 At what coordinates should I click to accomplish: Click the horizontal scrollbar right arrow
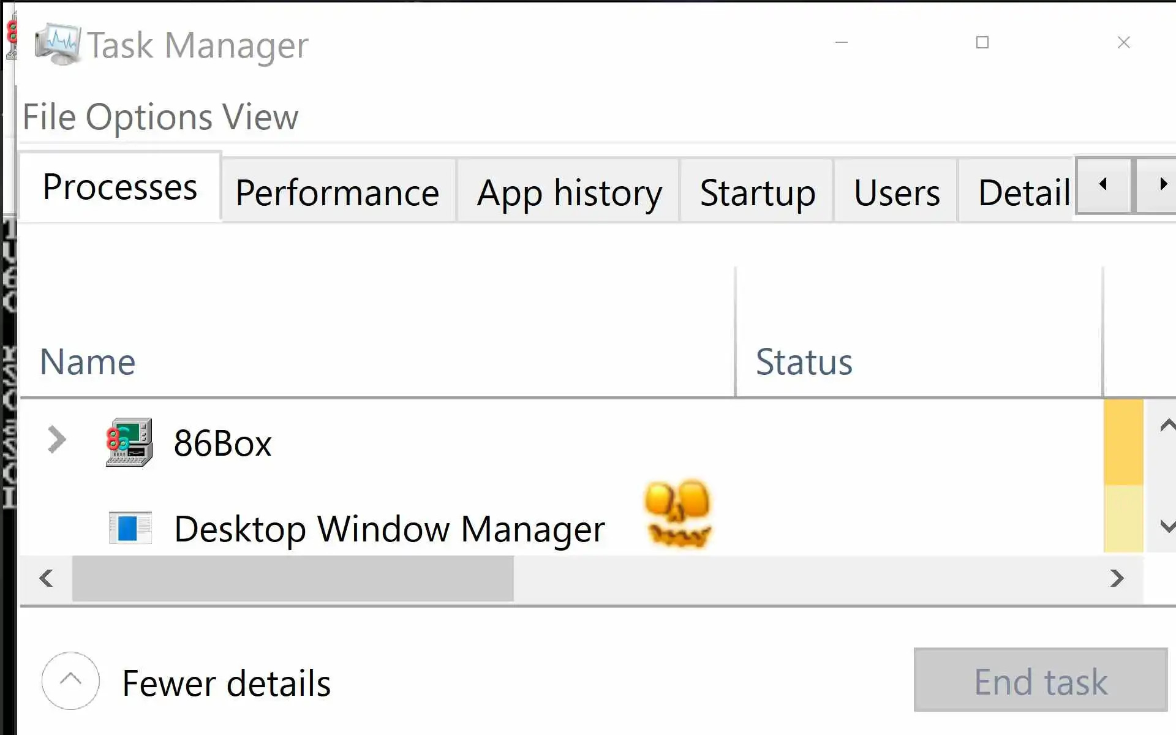pyautogui.click(x=1117, y=578)
